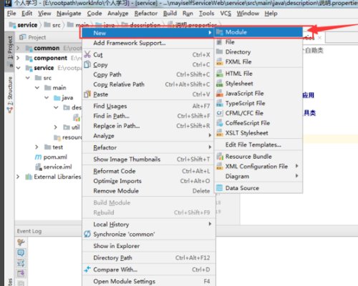Click the Copy icon in context menu

coord(87,64)
